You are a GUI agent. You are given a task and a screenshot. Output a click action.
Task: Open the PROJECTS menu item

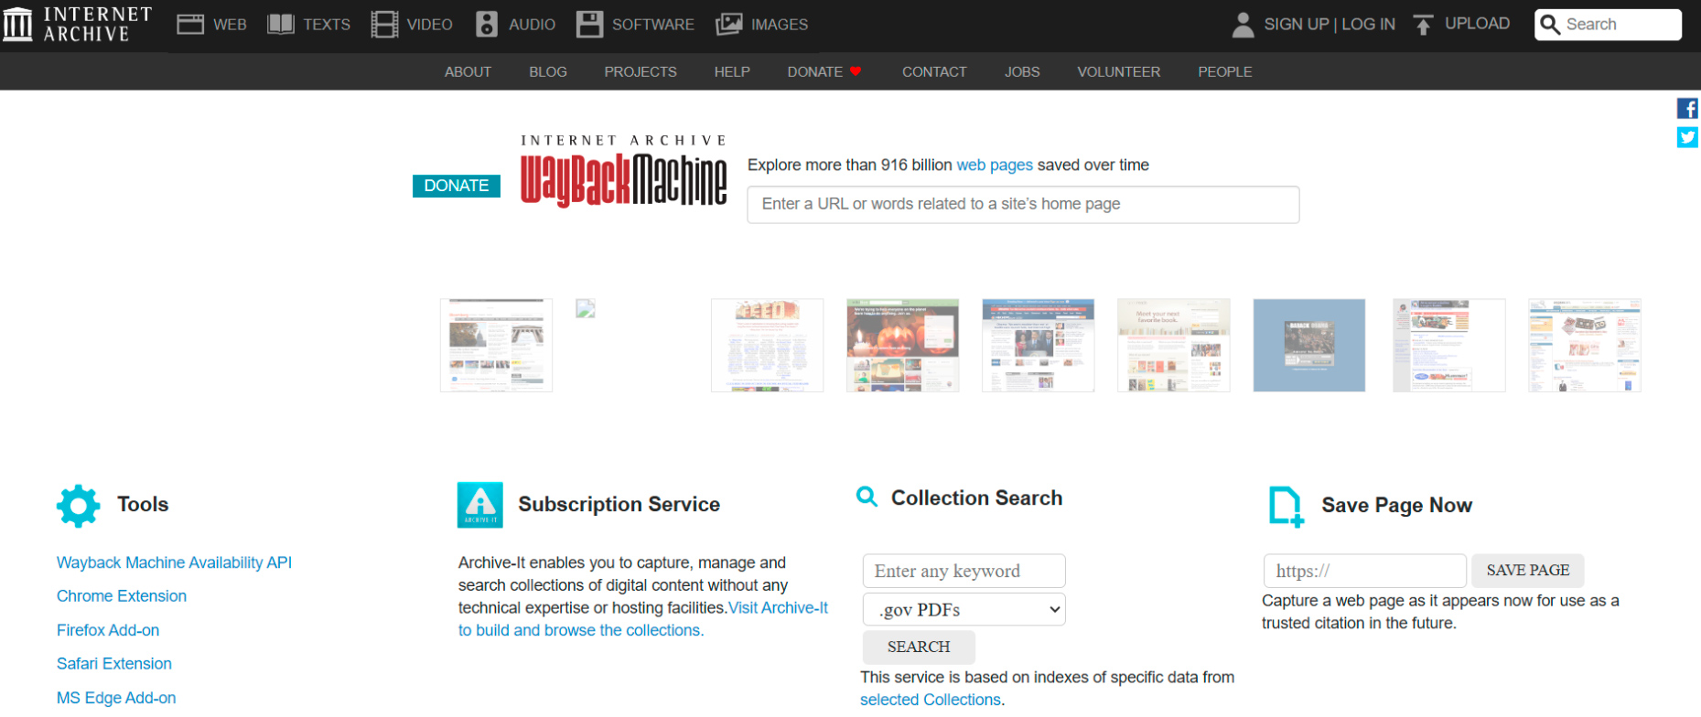tap(641, 71)
